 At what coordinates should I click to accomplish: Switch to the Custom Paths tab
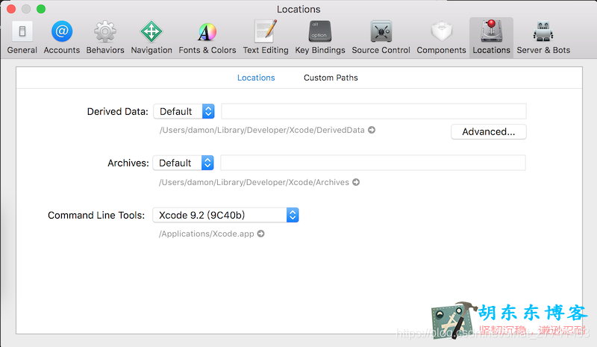tap(331, 78)
